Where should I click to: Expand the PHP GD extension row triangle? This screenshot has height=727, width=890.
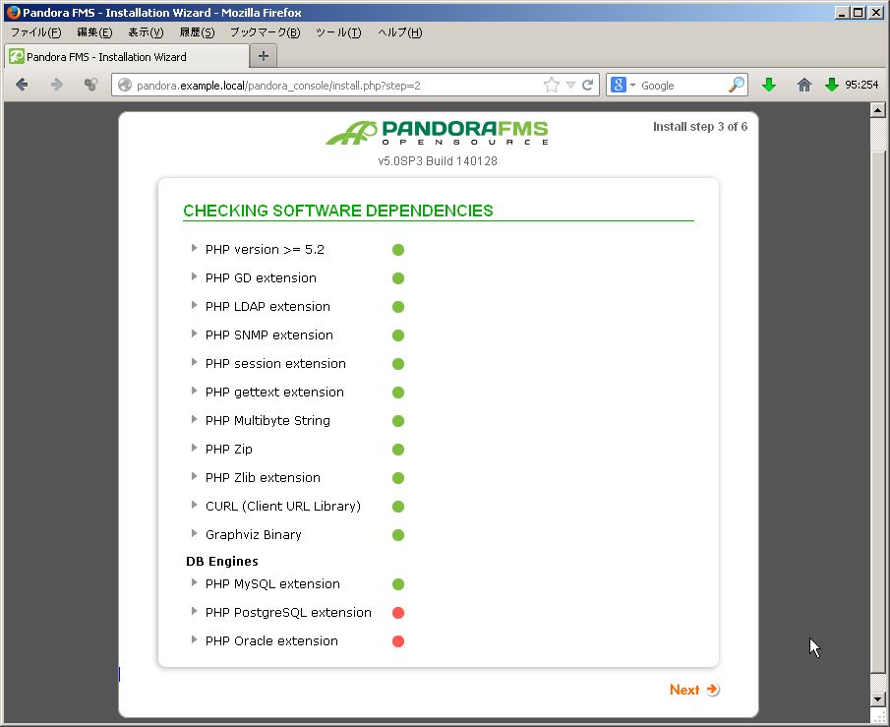coord(194,276)
